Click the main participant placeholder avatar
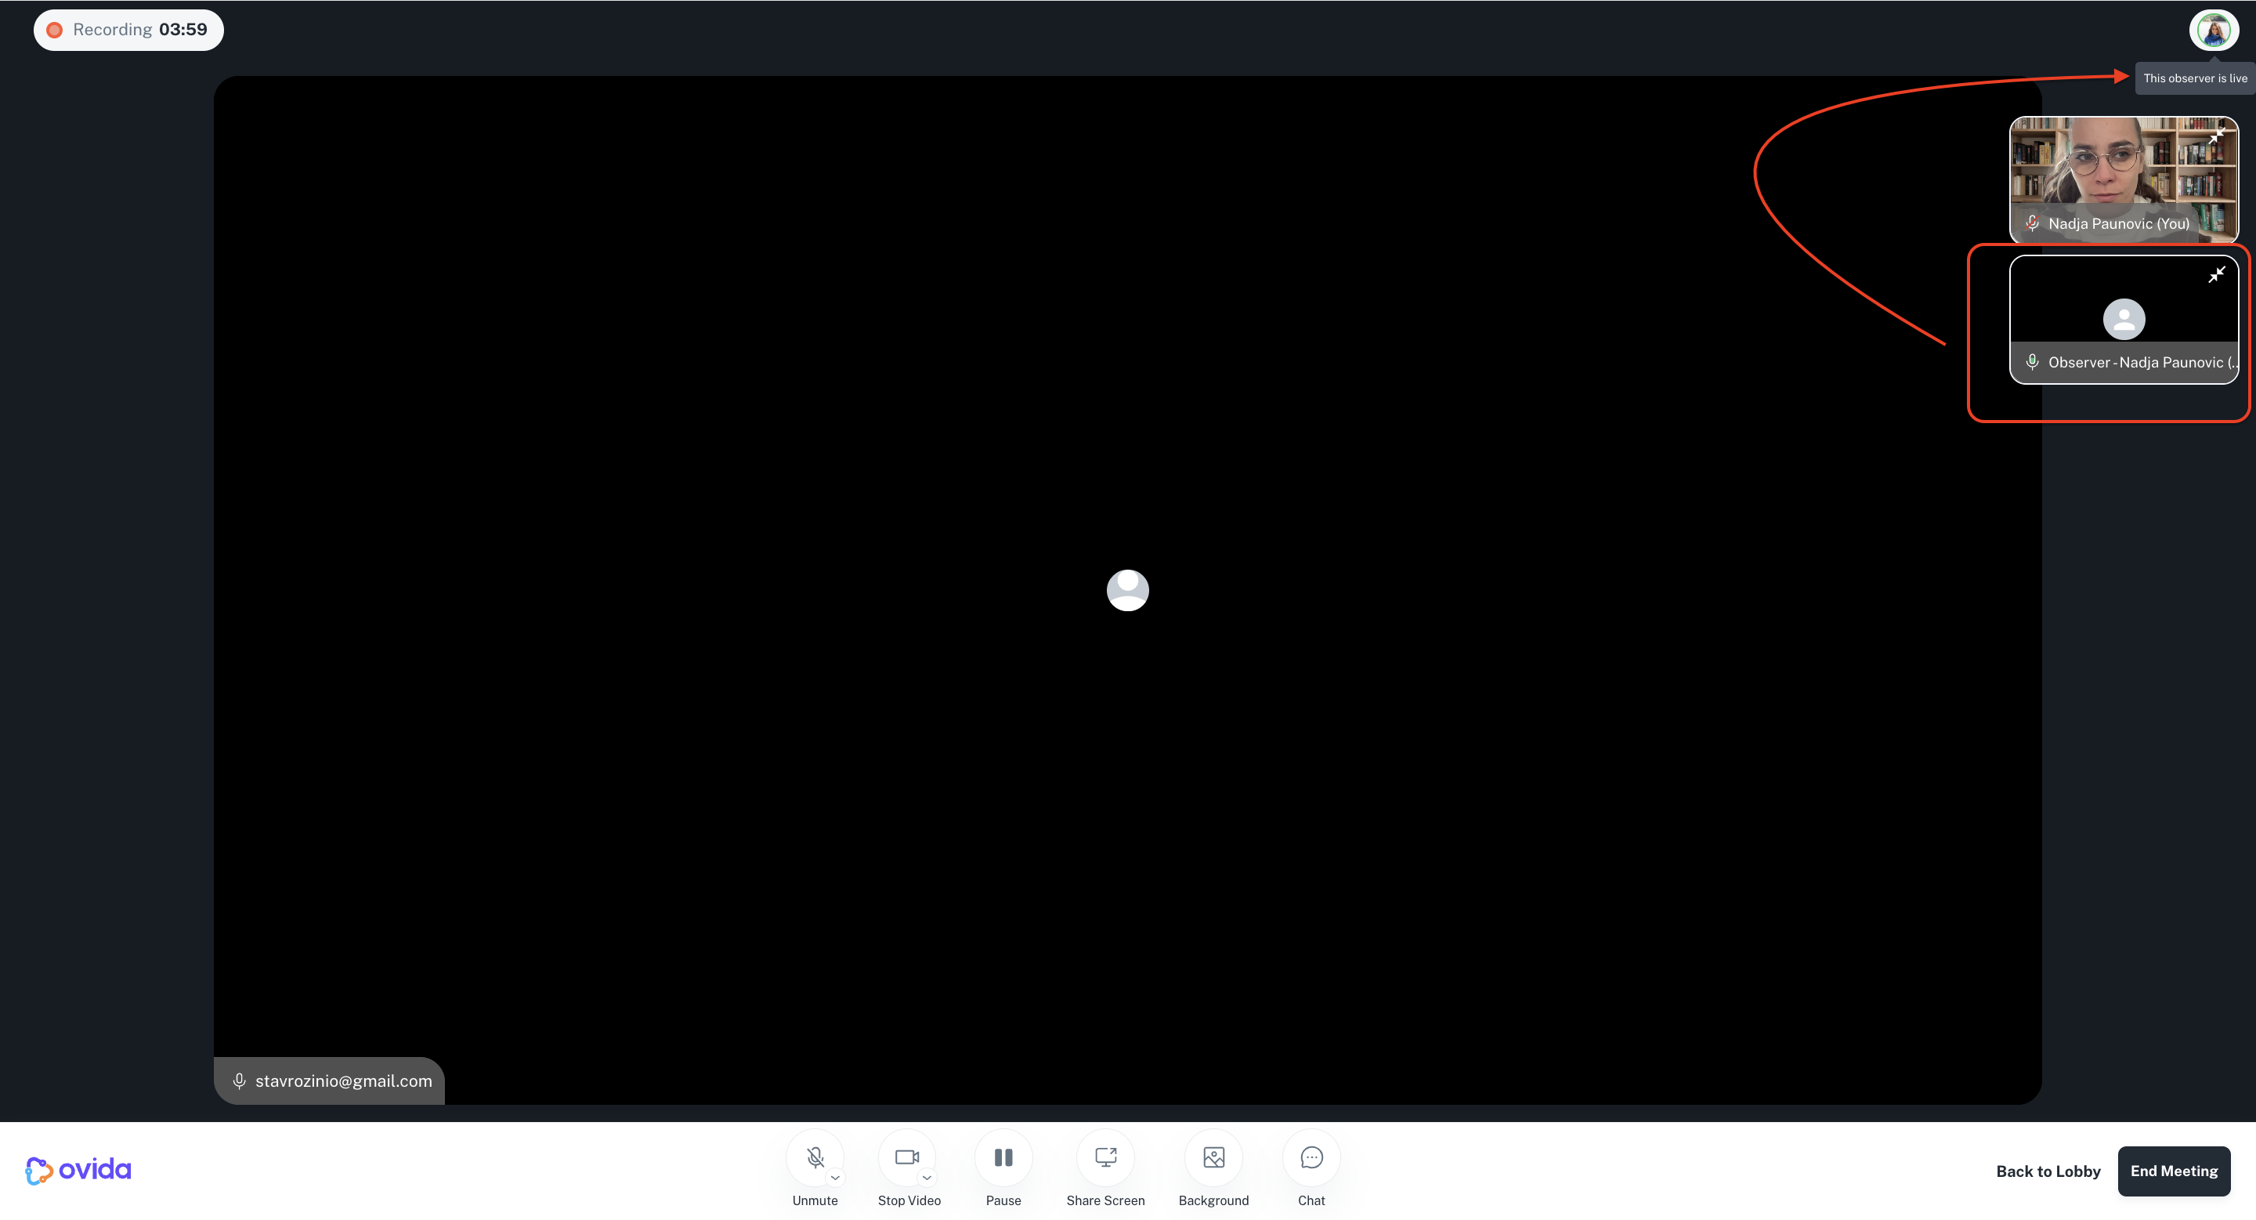 [x=1127, y=590]
